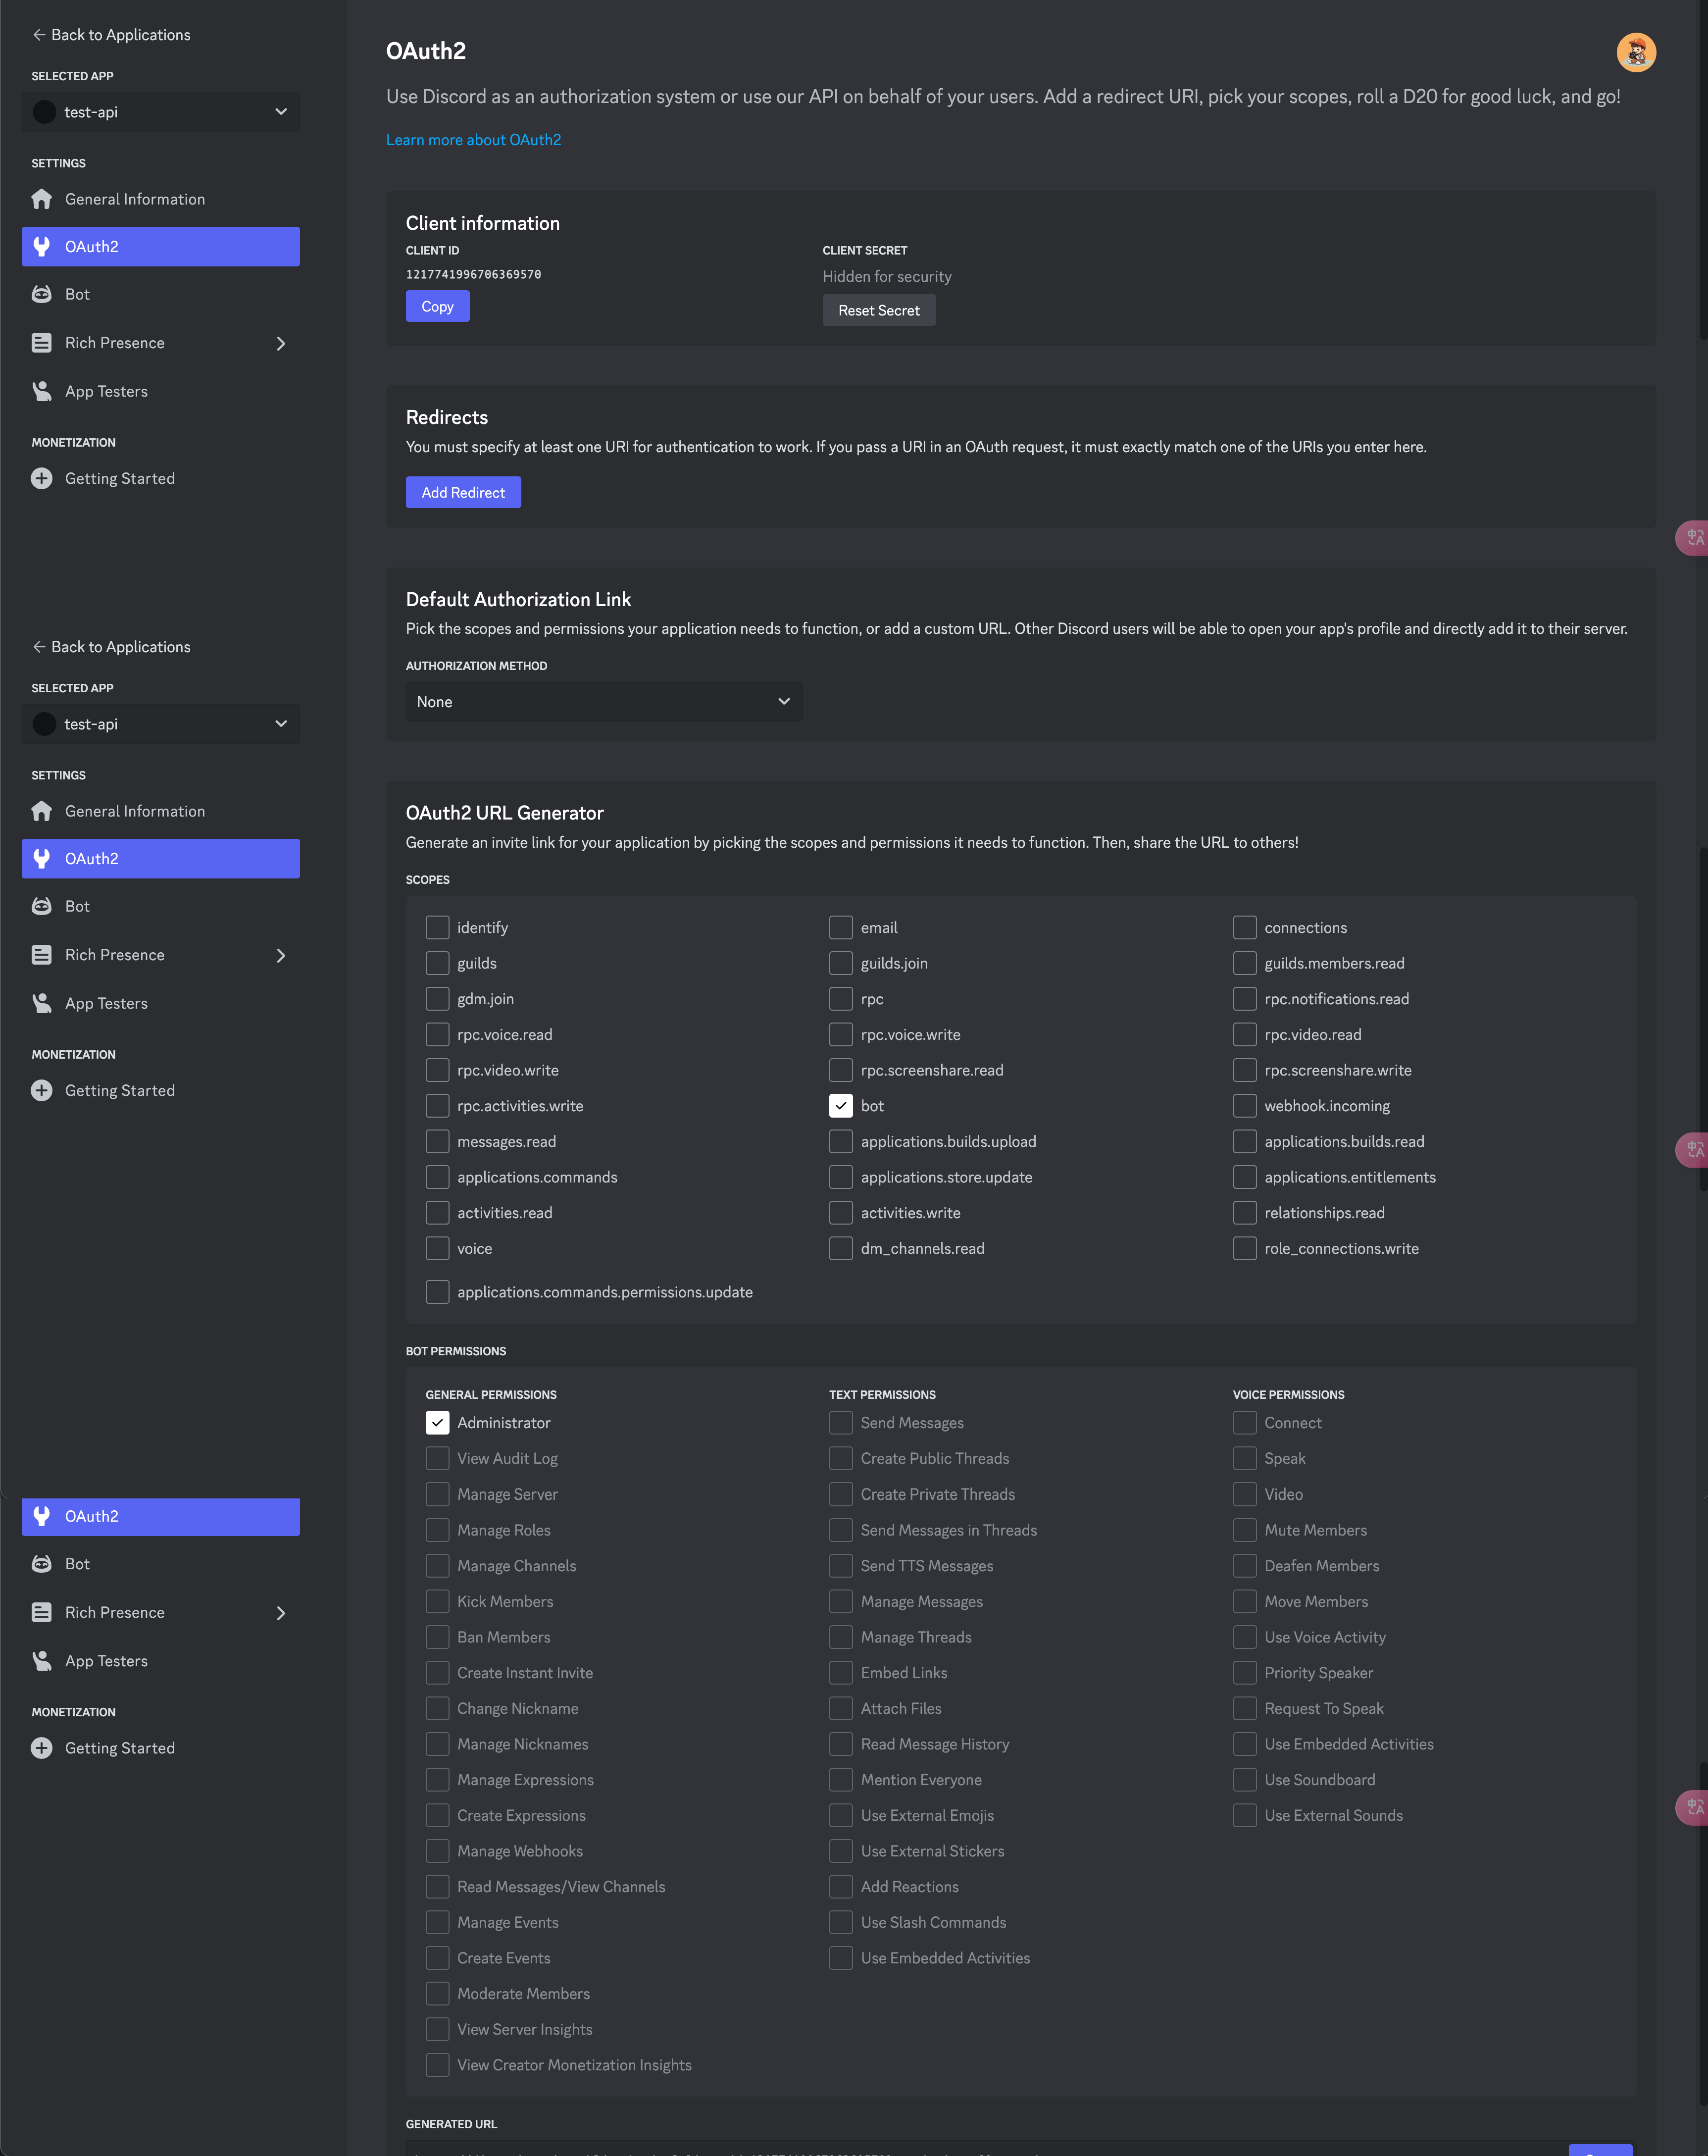The image size is (1708, 2156).
Task: Enable the applications.entitlements scope
Action: coord(1245,1177)
